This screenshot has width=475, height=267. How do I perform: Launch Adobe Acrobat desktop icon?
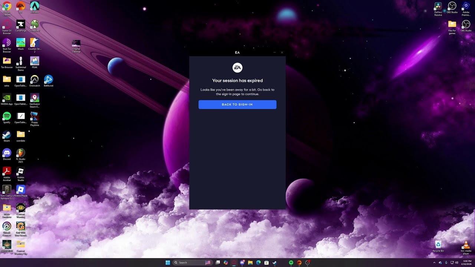click(7, 174)
